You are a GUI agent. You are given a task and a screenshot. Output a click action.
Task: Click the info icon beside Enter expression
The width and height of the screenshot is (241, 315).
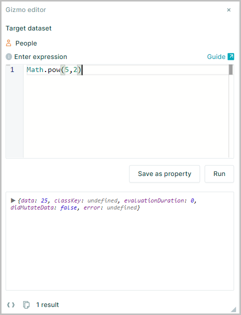(8, 57)
